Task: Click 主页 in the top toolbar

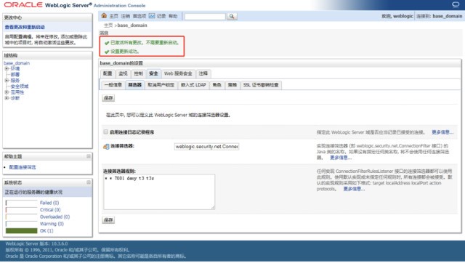Action: click(113, 16)
